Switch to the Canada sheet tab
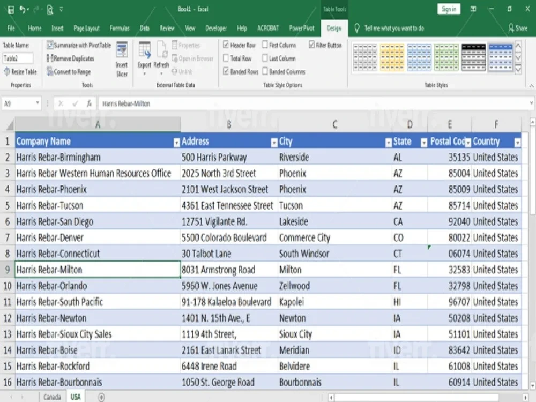Image resolution: width=536 pixels, height=402 pixels. tap(52, 397)
